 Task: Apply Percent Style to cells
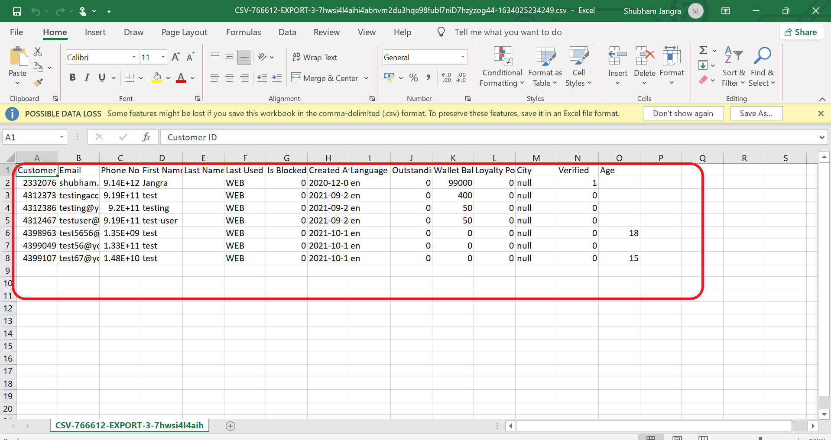(x=414, y=78)
